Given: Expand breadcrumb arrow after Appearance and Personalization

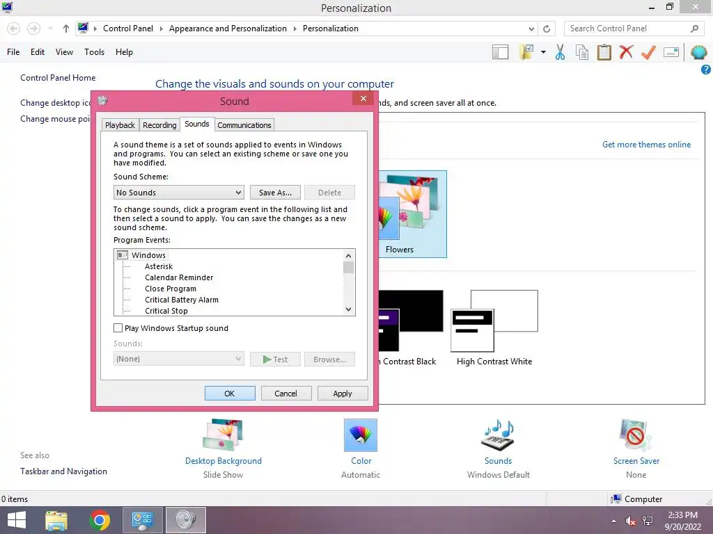Looking at the screenshot, I should tap(295, 29).
